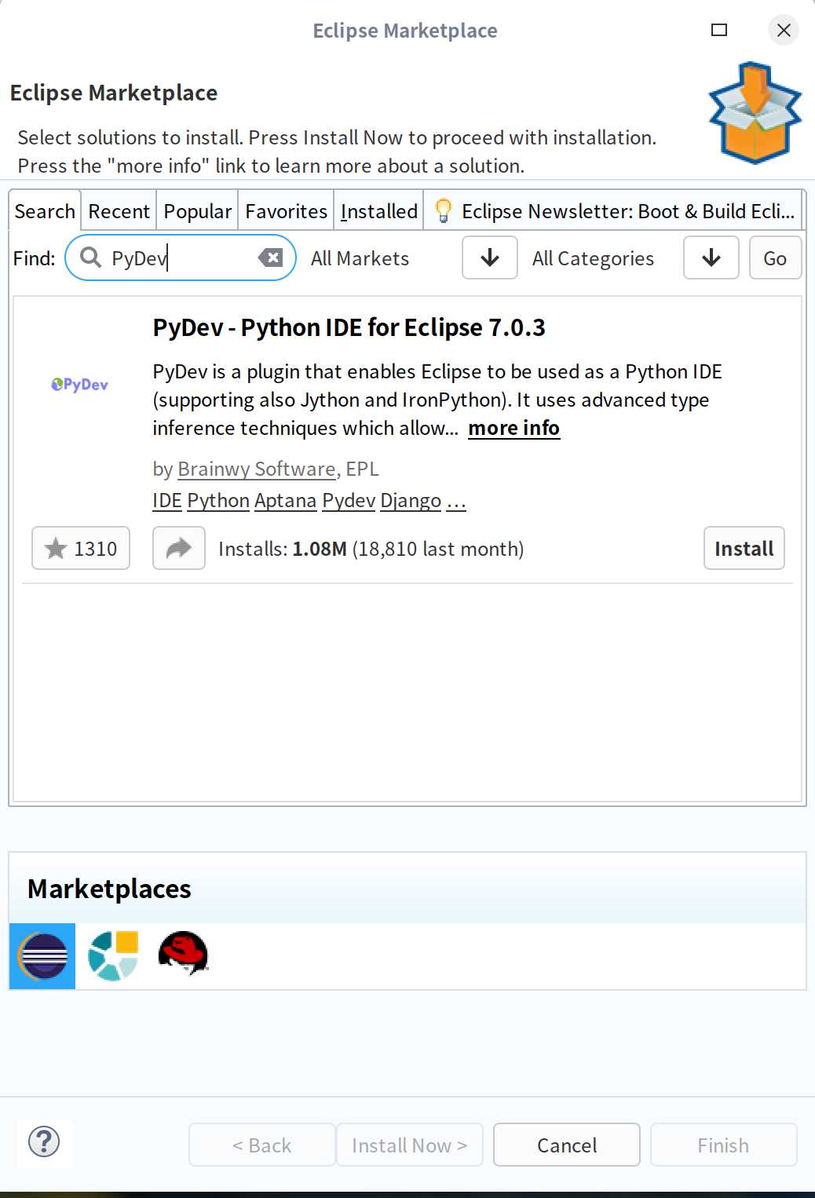Click the IDE tag link
The height and width of the screenshot is (1198, 815).
167,500
